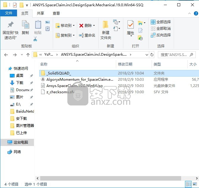Go back with the left arrow
The height and width of the screenshot is (188, 199).
6,55
